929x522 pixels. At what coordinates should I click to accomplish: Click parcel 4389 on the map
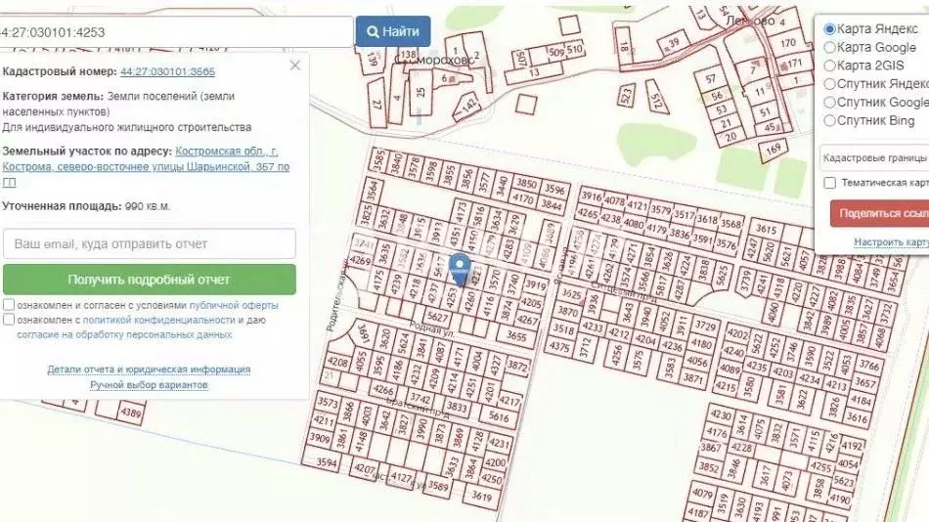tap(130, 412)
